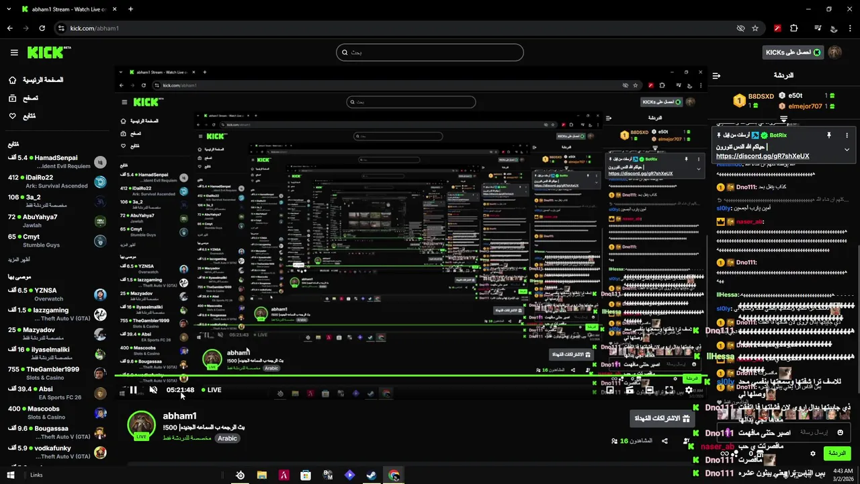Show more followed channels (أظهر المزيد)
The height and width of the screenshot is (484, 860).
click(x=19, y=259)
